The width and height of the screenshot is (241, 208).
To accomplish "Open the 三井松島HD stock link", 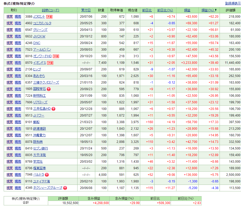I will [x=42, y=109].
